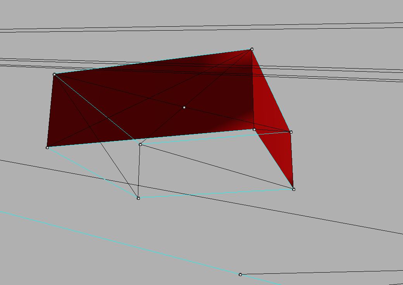The width and height of the screenshot is (403, 285).
Task: Select the lower-left corner vertex of dark face
Action: tap(48, 148)
